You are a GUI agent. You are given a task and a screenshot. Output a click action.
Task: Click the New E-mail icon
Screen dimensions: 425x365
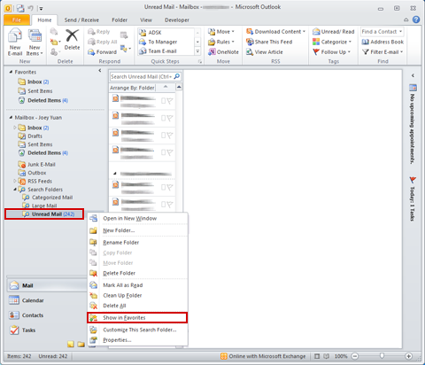tap(15, 36)
